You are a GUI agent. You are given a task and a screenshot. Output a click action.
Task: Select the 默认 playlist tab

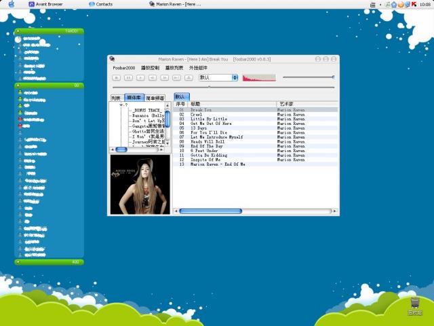[182, 96]
